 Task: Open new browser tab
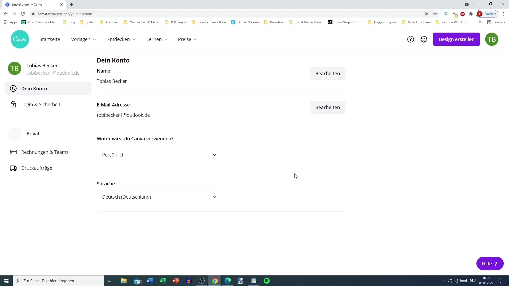(x=72, y=5)
